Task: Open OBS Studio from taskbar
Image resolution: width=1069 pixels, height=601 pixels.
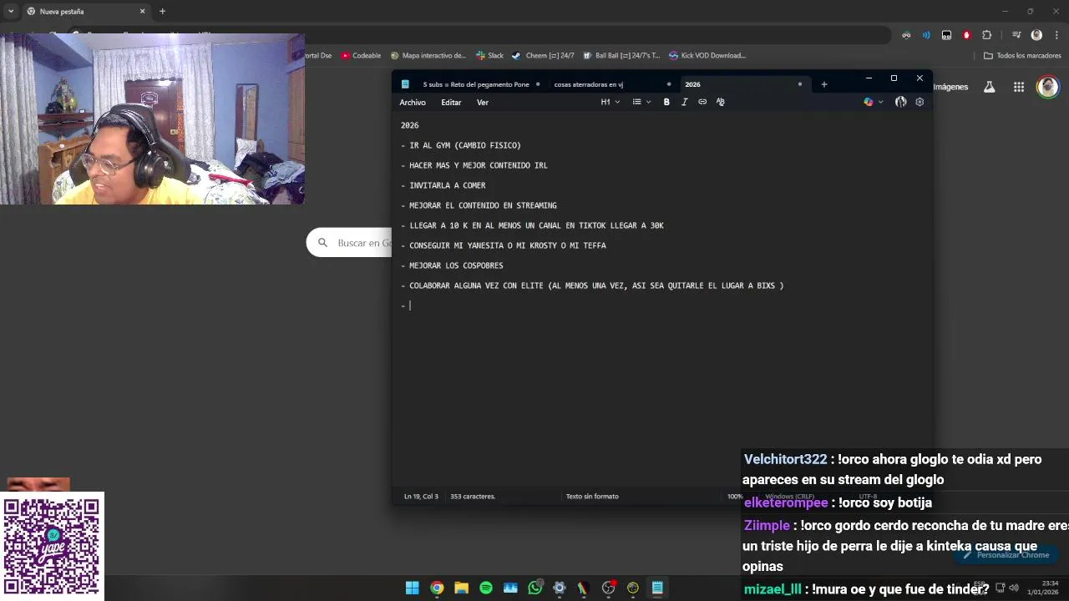Action: coord(609,588)
